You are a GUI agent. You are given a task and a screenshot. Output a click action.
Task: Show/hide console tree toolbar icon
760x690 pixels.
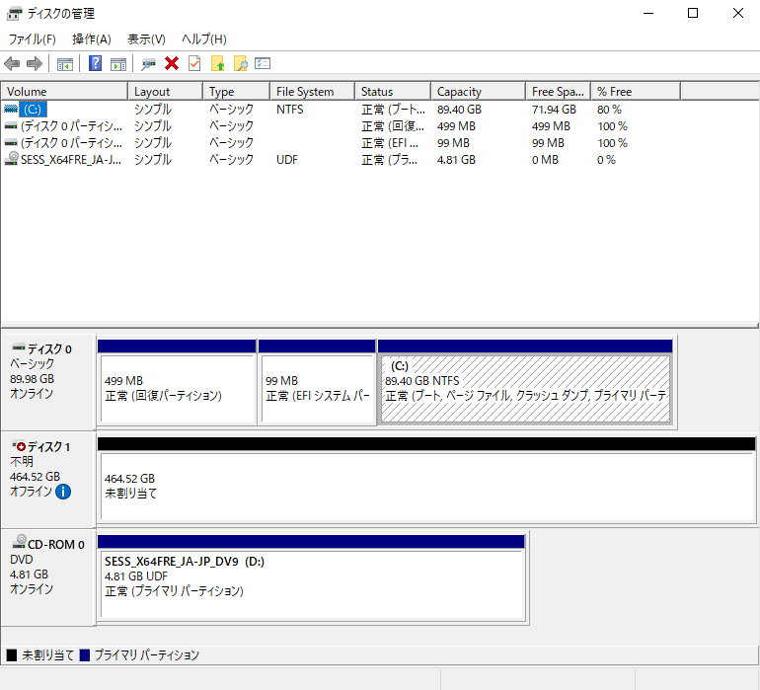(x=65, y=64)
